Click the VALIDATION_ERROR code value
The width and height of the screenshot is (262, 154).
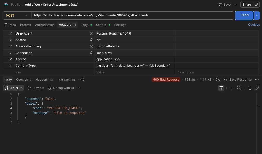(64, 108)
